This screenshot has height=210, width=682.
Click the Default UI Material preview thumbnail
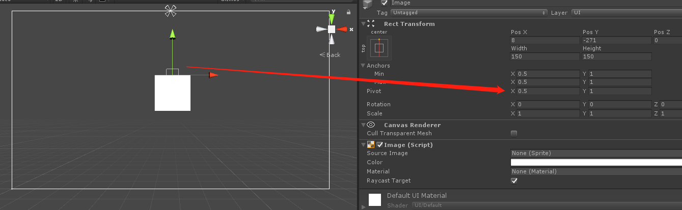tap(375, 200)
